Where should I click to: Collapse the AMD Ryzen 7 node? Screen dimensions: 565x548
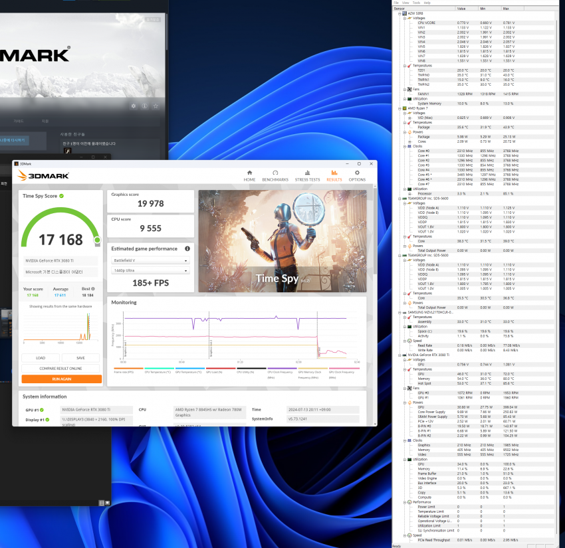tap(399, 108)
